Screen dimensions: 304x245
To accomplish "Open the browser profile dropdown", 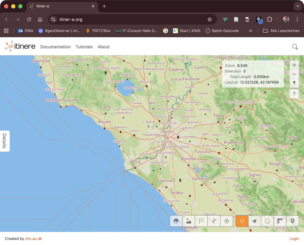I will coord(286,19).
